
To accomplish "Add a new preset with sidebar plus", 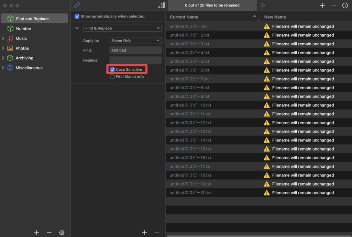I will pyautogui.click(x=37, y=233).
